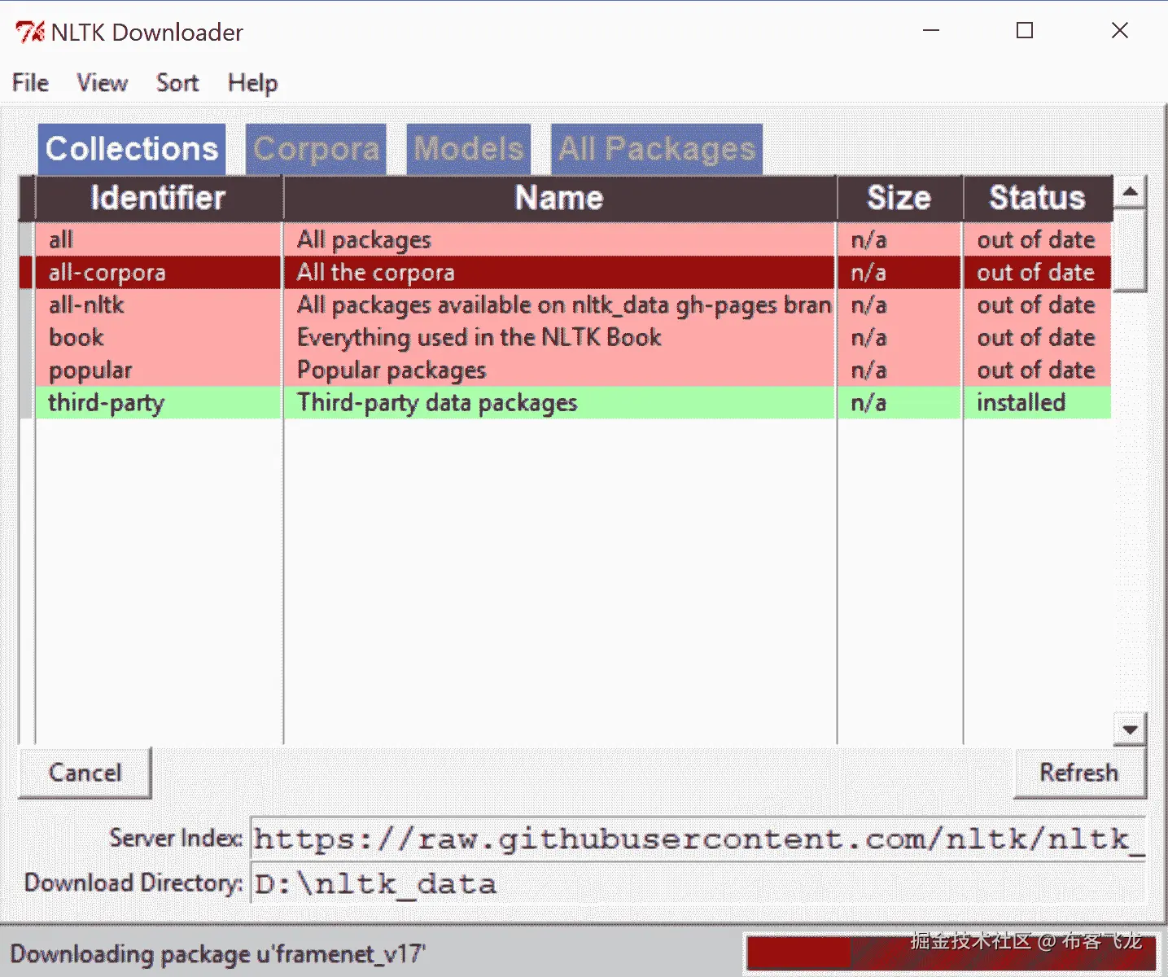Select the 'third-party' identifier row

158,402
